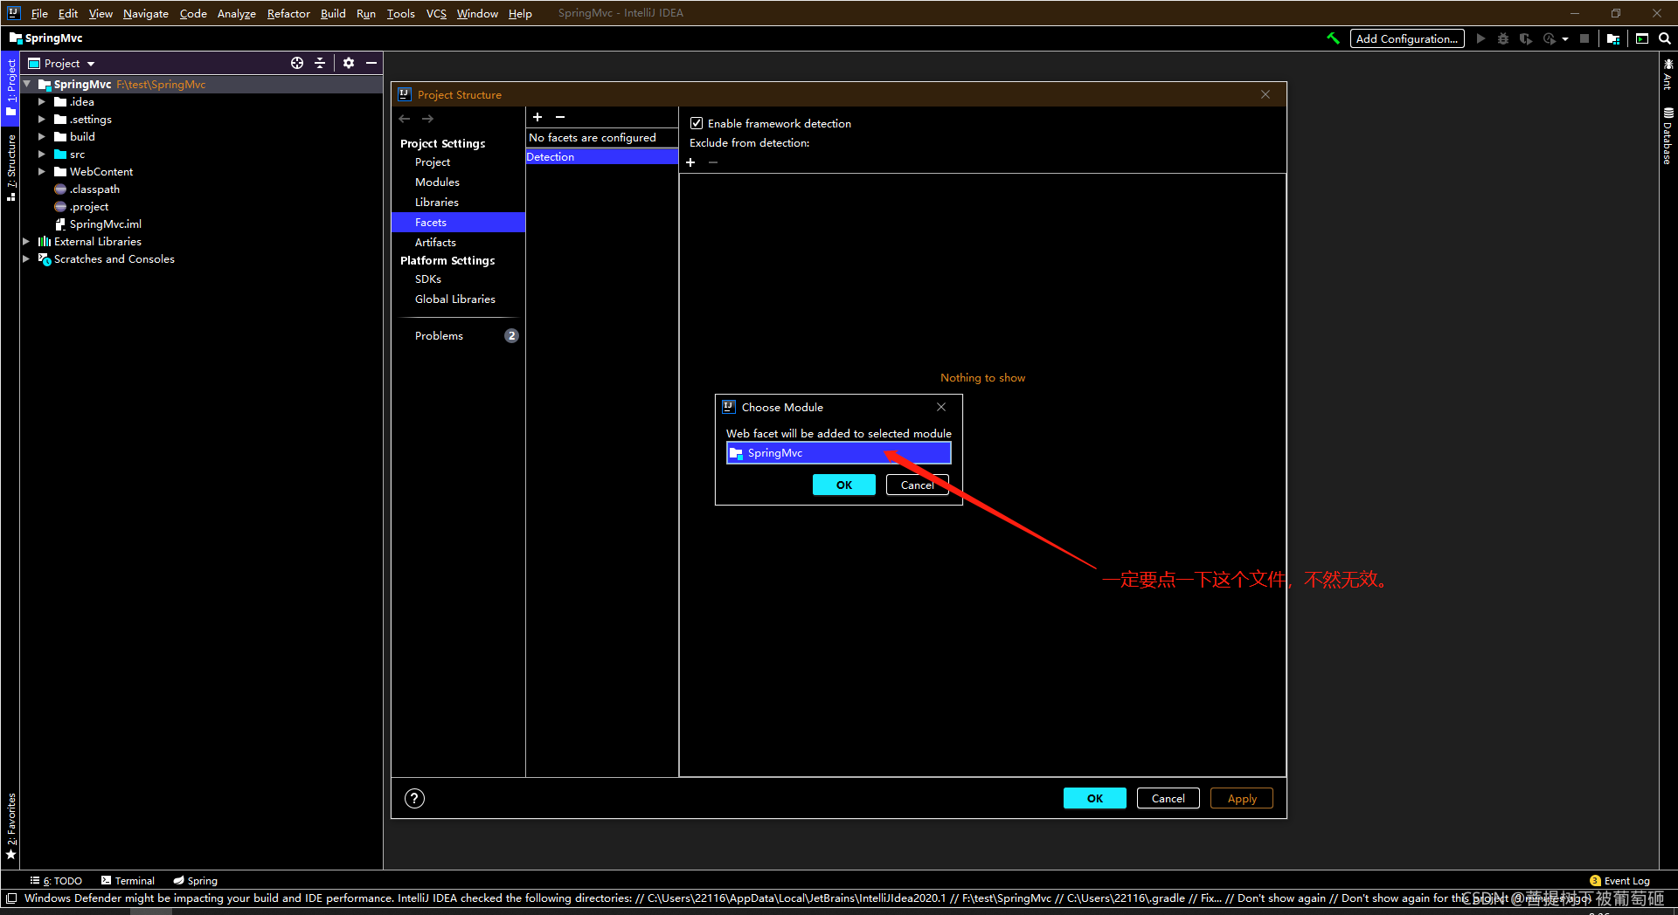The width and height of the screenshot is (1678, 915).
Task: Click OK in Project Structure dialog
Action: pyautogui.click(x=1094, y=798)
